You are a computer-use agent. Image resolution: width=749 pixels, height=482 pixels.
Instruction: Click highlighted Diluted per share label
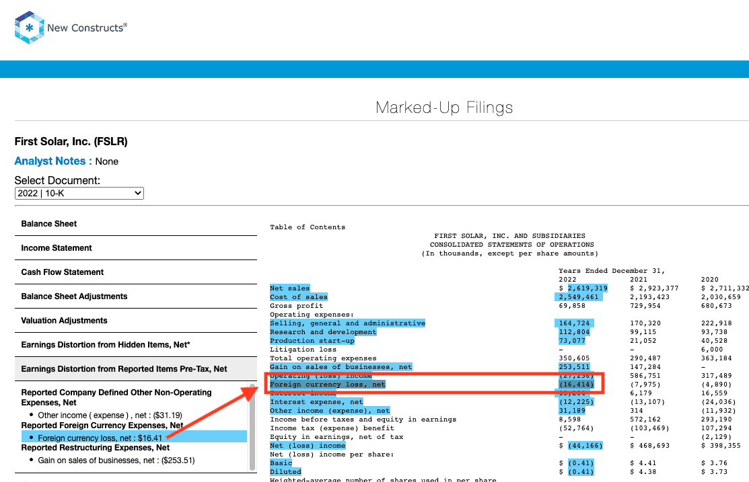(x=285, y=471)
